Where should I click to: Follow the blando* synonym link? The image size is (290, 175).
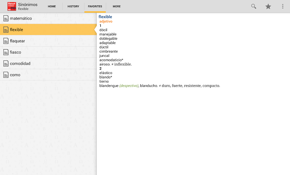pos(106,77)
